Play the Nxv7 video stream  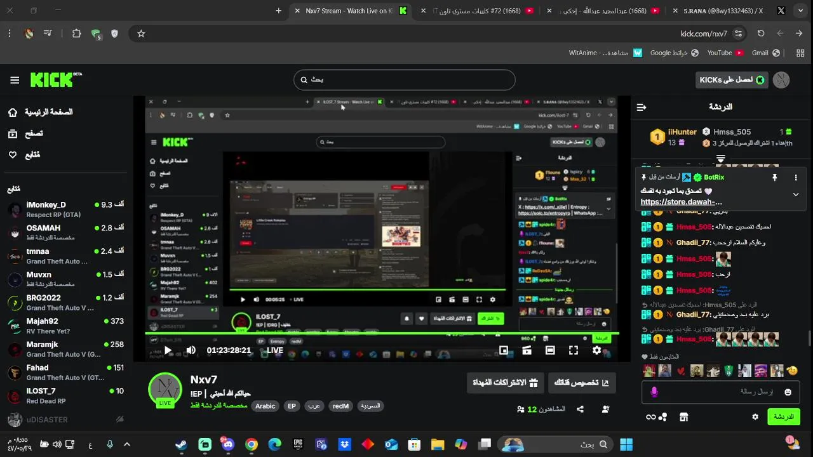168,350
